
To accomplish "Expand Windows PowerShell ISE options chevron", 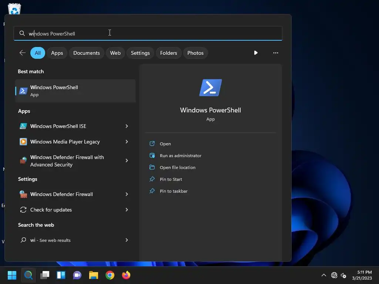I will click(127, 126).
